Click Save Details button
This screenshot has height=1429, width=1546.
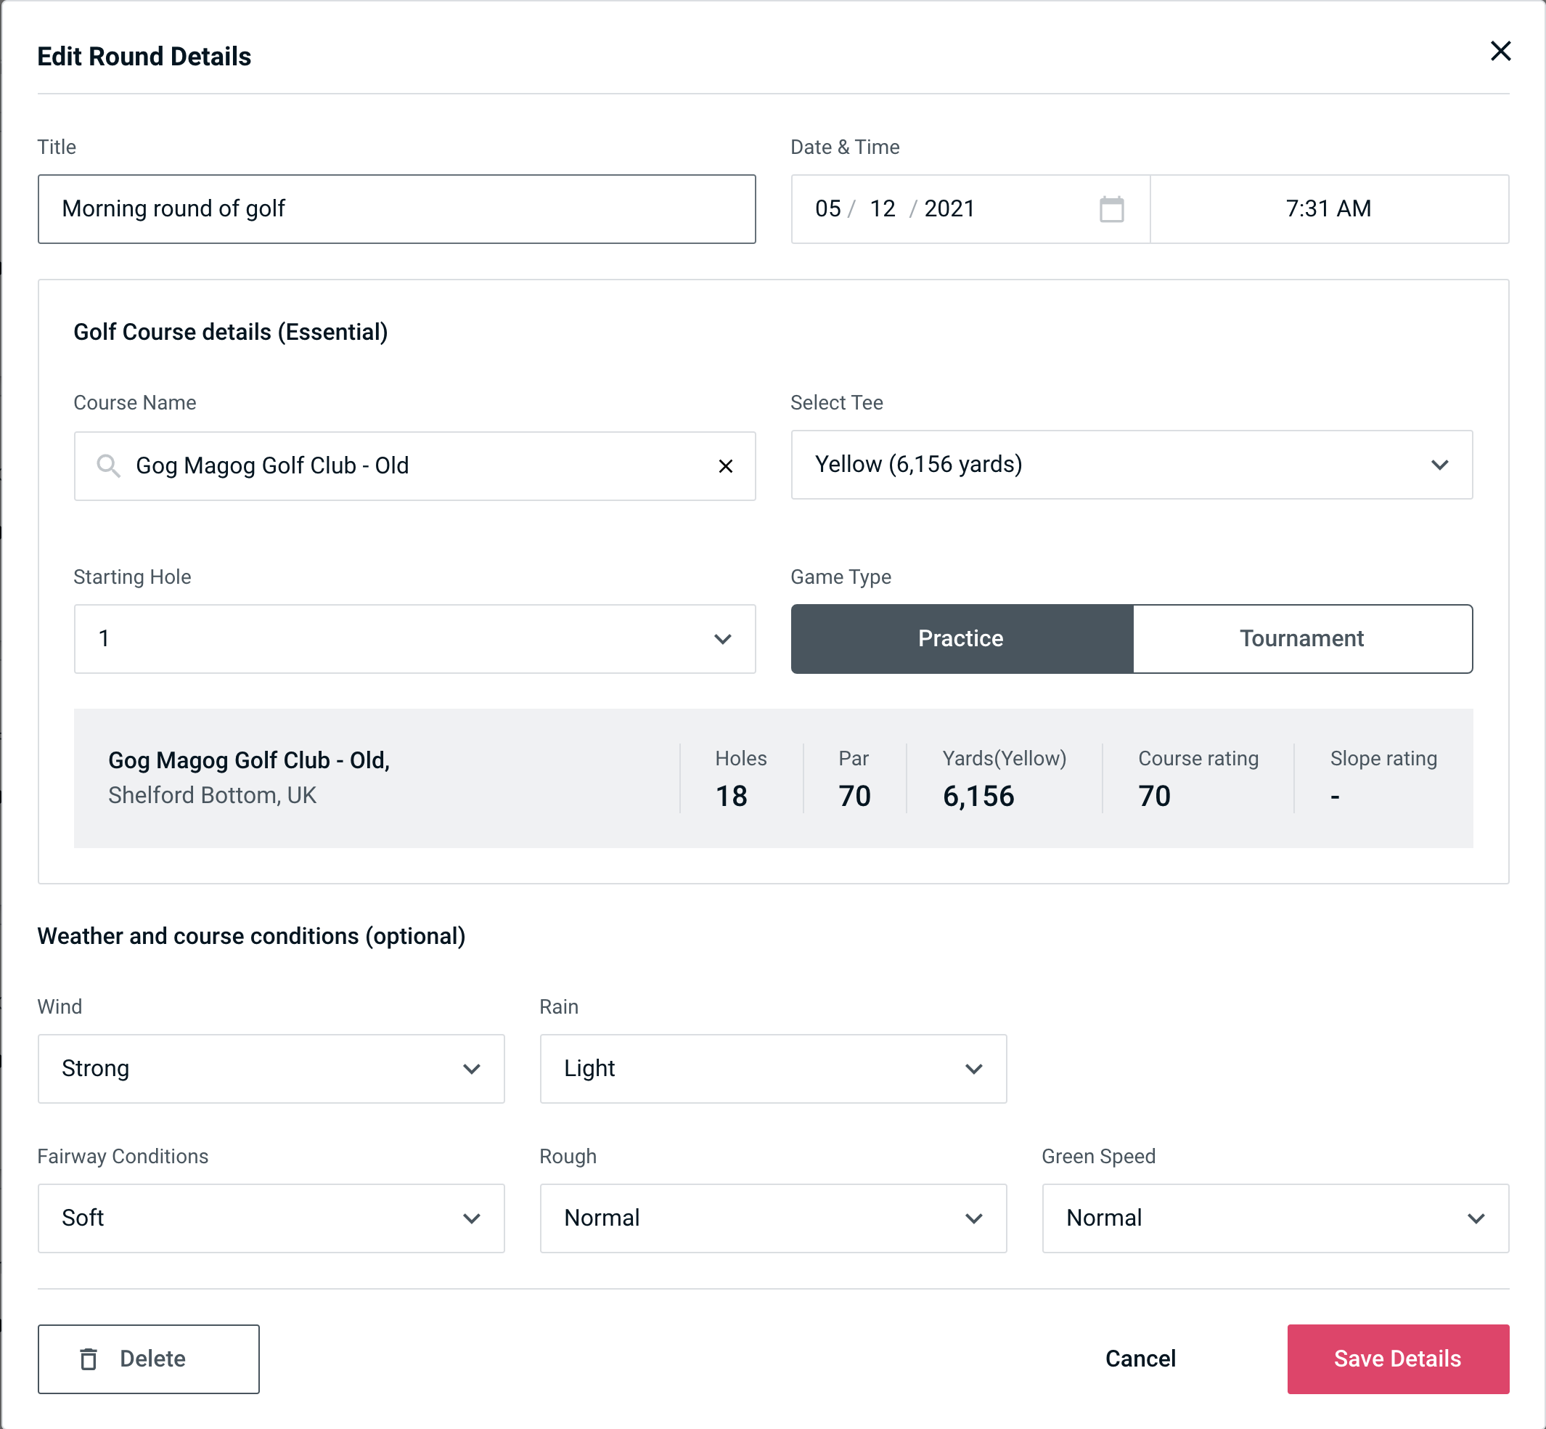click(1398, 1359)
